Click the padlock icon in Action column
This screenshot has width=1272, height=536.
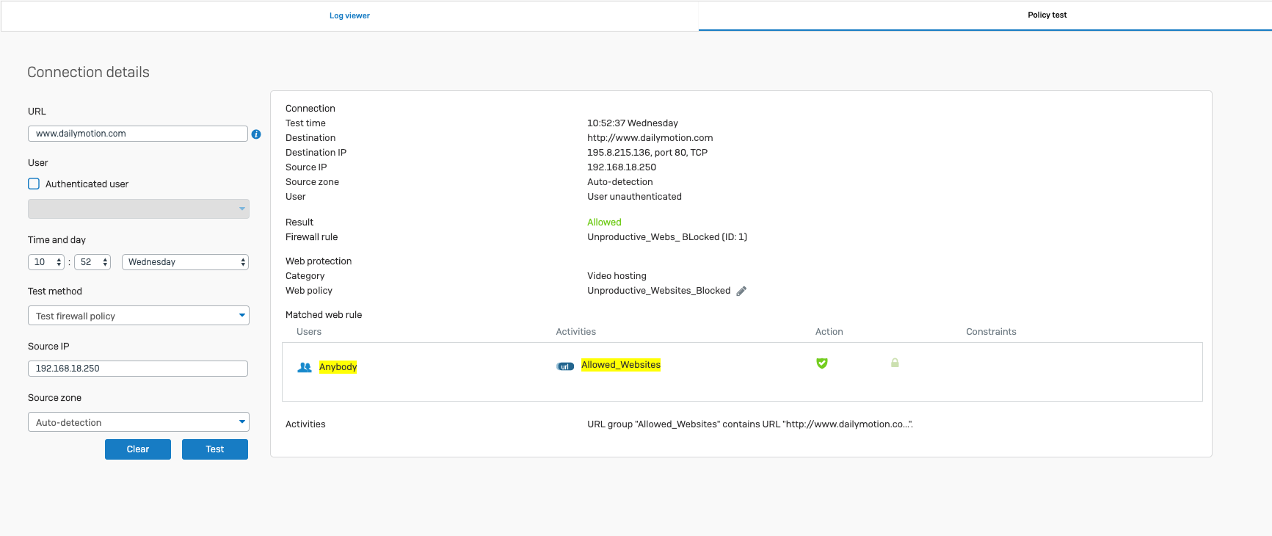[x=895, y=363]
